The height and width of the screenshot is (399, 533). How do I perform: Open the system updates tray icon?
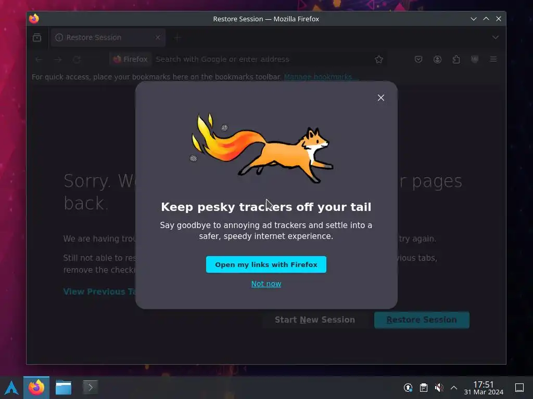click(x=408, y=388)
